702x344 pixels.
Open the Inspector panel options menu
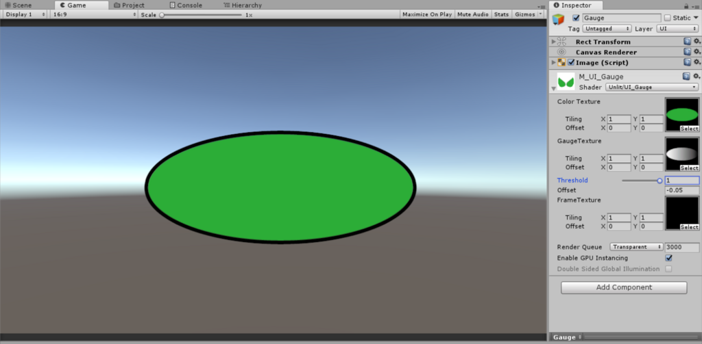[x=696, y=5]
